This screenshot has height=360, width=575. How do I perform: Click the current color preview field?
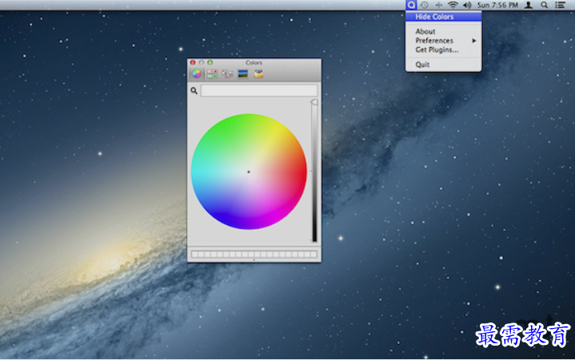pyautogui.click(x=259, y=91)
